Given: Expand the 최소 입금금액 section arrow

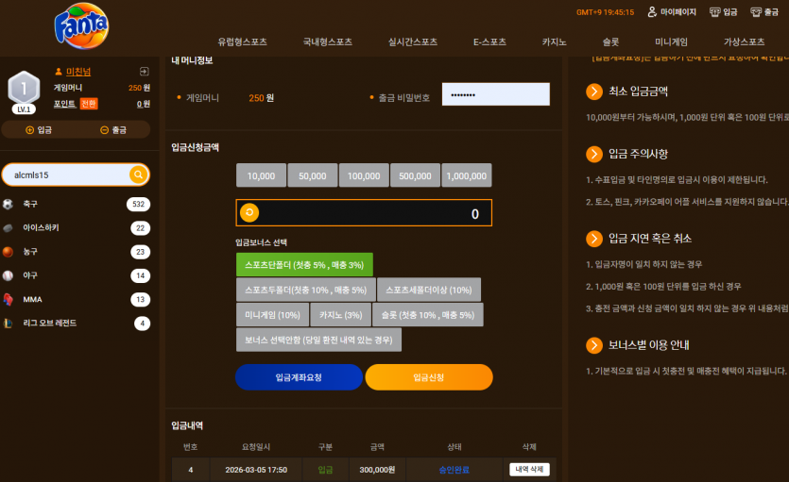Looking at the screenshot, I should click(x=594, y=91).
